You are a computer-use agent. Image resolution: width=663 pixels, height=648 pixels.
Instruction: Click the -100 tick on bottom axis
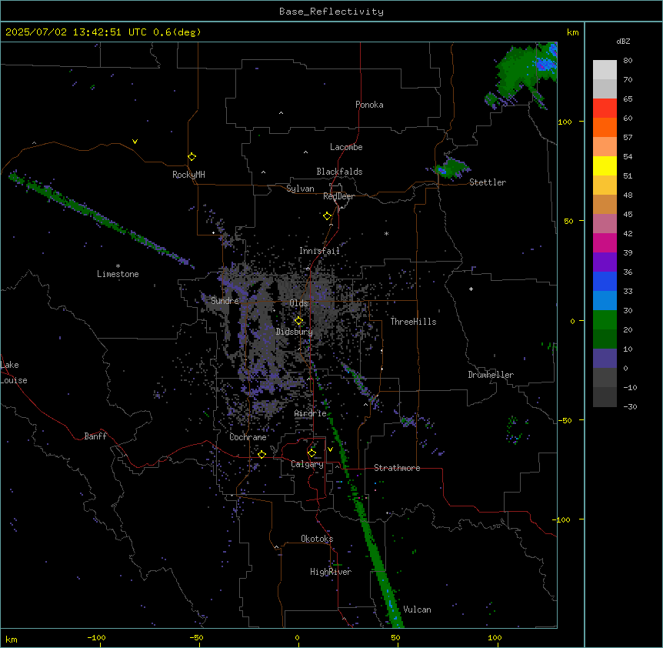coord(96,637)
